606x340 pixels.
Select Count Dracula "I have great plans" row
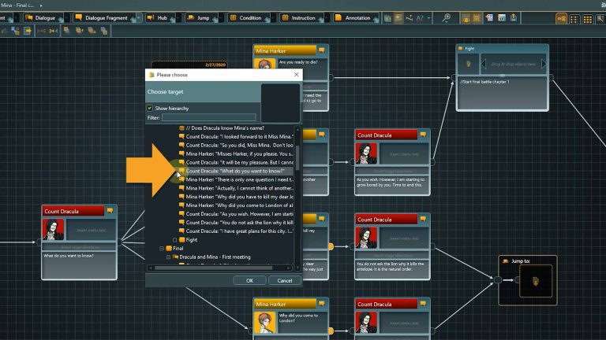[236, 231]
